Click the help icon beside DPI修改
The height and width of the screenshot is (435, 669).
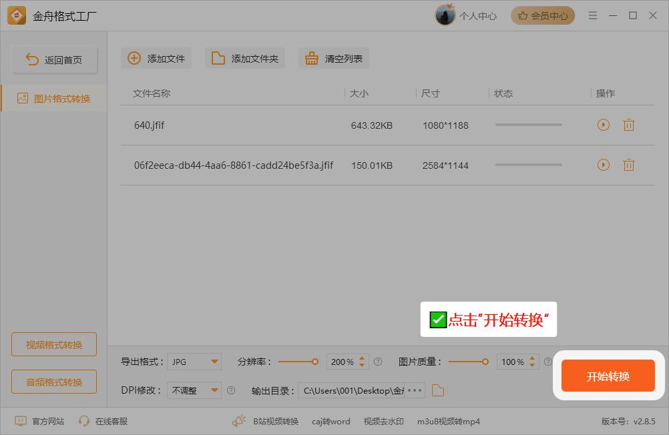pos(231,390)
